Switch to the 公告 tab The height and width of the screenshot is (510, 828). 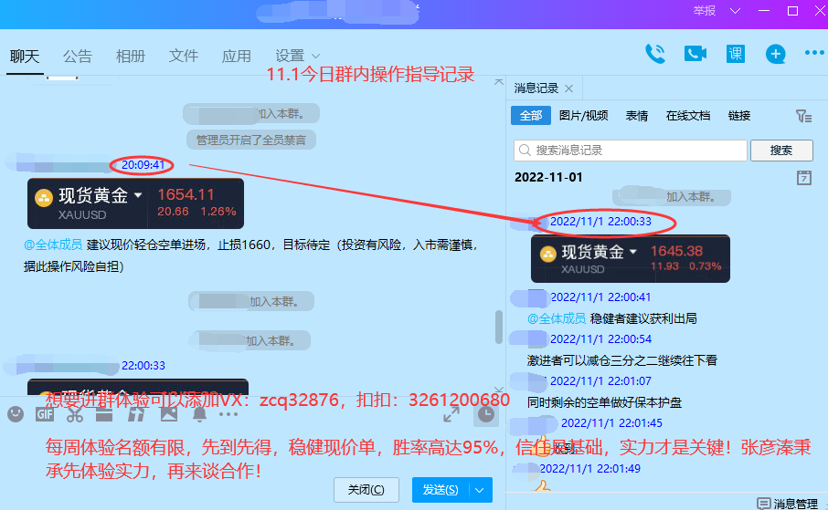tap(78, 56)
